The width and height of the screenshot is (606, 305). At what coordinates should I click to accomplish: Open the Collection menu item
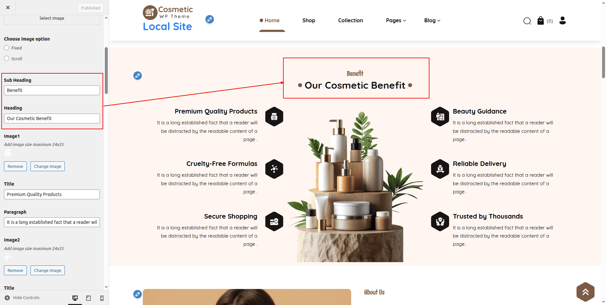[350, 20]
